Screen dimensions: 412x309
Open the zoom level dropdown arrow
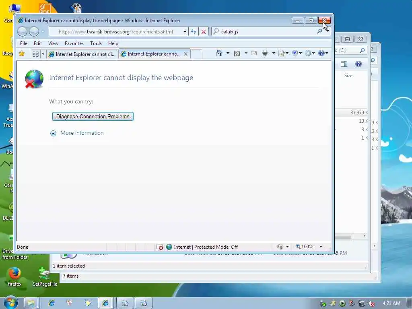click(x=321, y=247)
